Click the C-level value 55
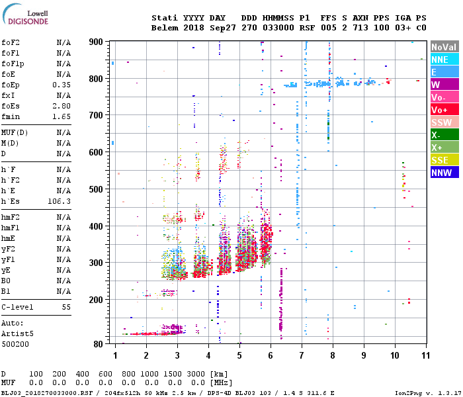 tap(66, 307)
